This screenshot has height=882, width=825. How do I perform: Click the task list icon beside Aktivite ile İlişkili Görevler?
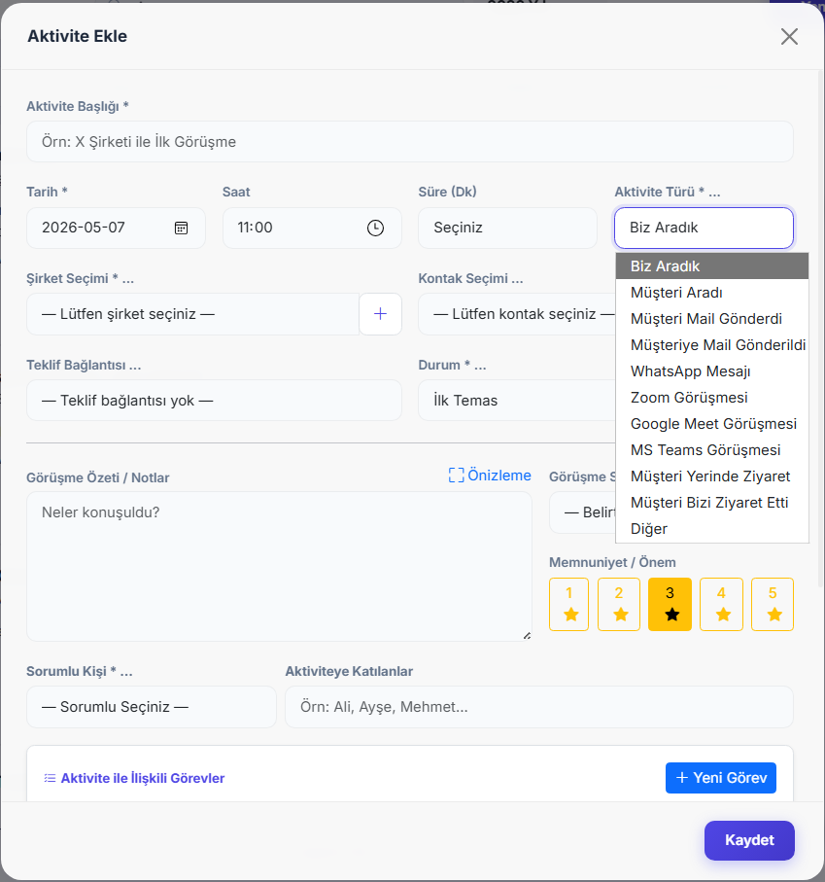(x=50, y=778)
